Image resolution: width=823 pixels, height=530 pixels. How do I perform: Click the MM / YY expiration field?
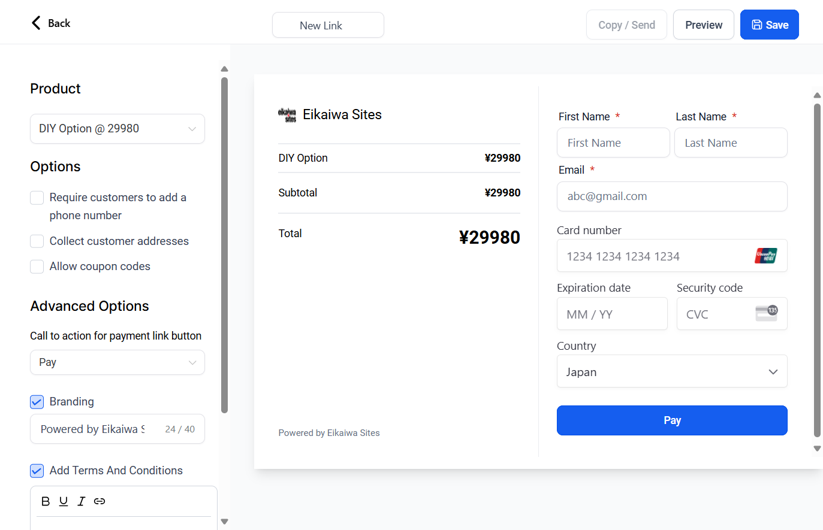point(612,314)
